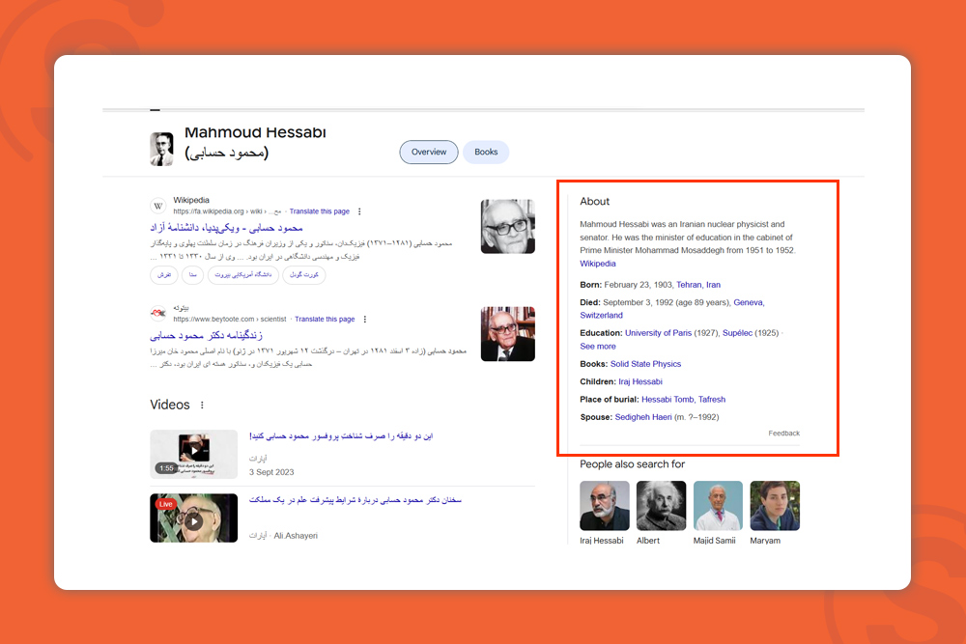Open the Maryam related person photo
The height and width of the screenshot is (644, 966).
(775, 506)
